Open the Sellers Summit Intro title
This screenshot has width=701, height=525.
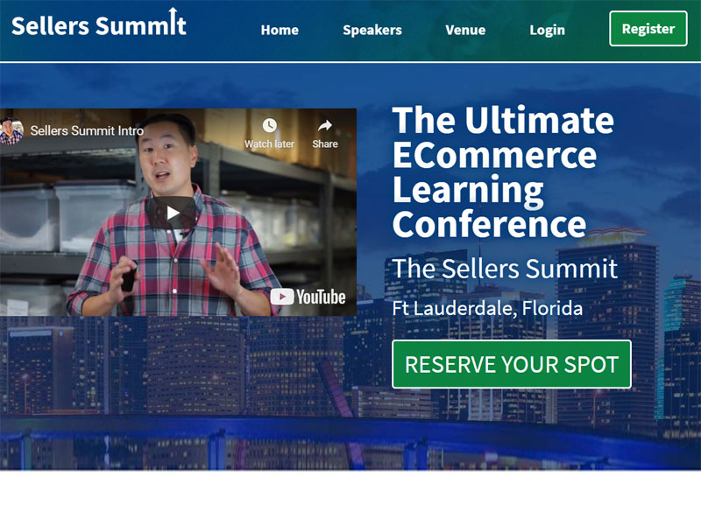(87, 130)
